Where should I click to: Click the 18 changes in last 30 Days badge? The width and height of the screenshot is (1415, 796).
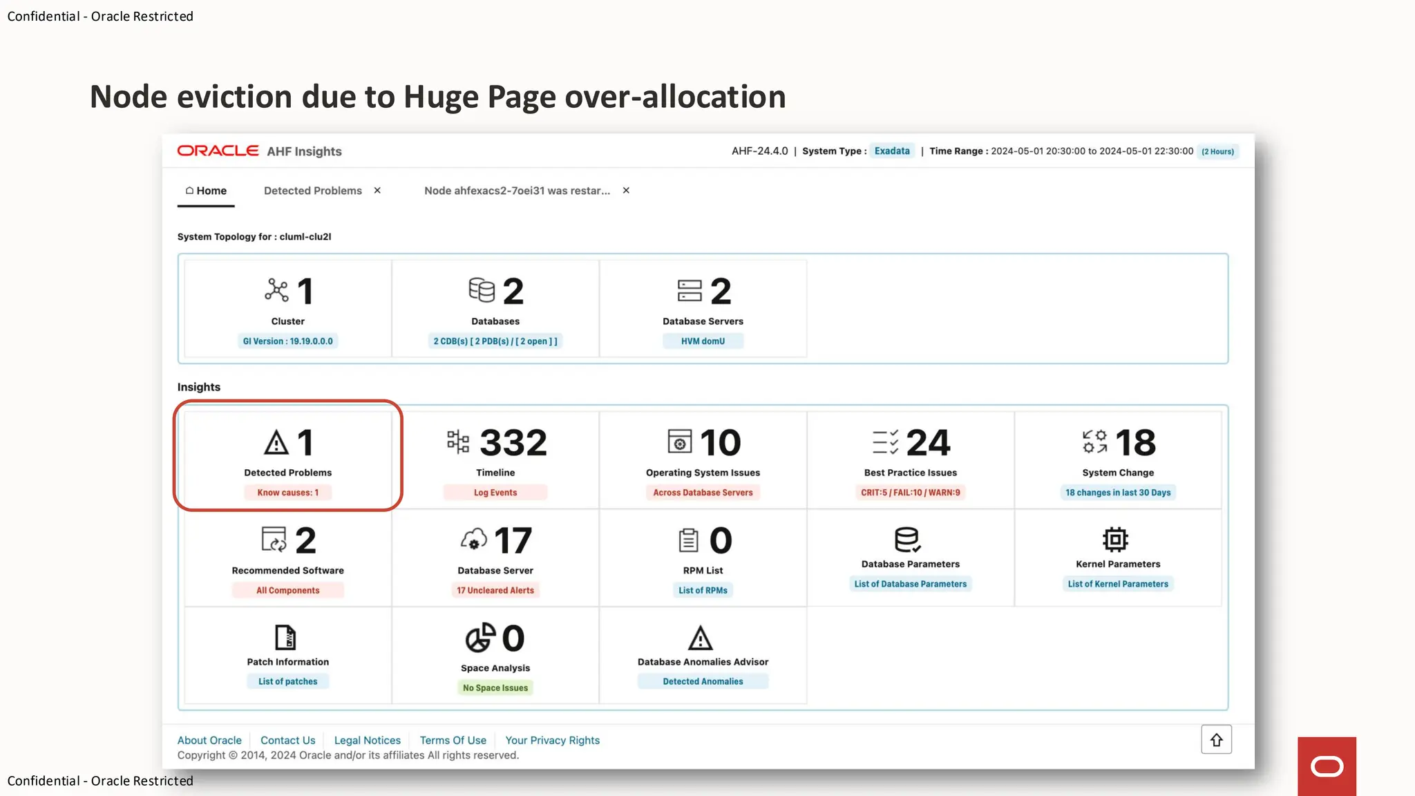1118,493
